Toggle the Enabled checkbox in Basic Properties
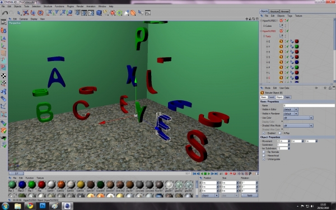 pyautogui.click(x=264, y=133)
